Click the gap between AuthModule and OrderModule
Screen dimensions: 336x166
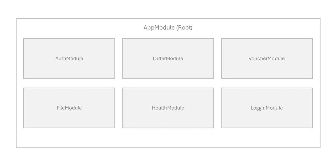tap(119, 58)
